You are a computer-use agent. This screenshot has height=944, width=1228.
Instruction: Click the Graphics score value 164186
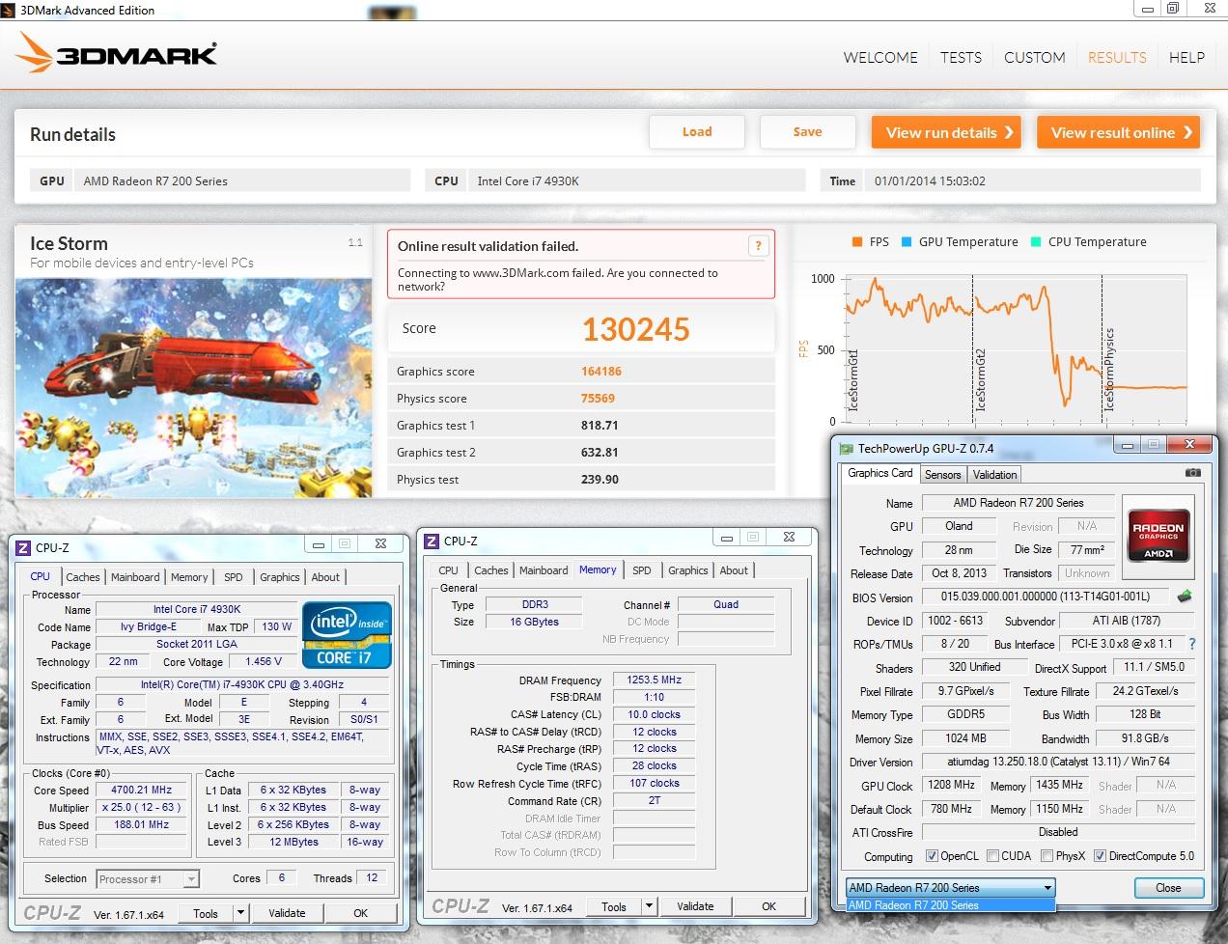[601, 372]
